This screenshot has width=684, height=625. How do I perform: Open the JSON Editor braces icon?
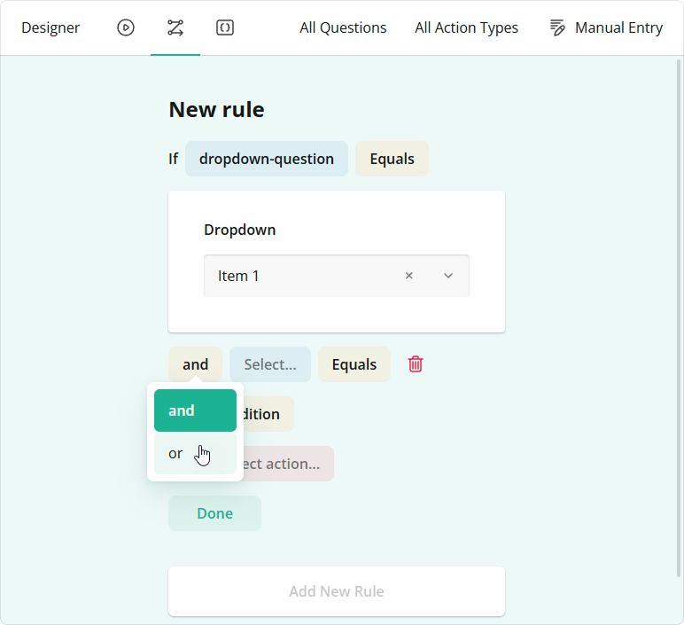coord(225,27)
